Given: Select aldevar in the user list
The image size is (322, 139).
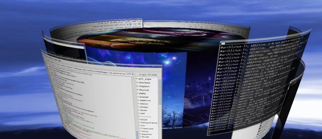Looking at the screenshot, I should coord(144,104).
